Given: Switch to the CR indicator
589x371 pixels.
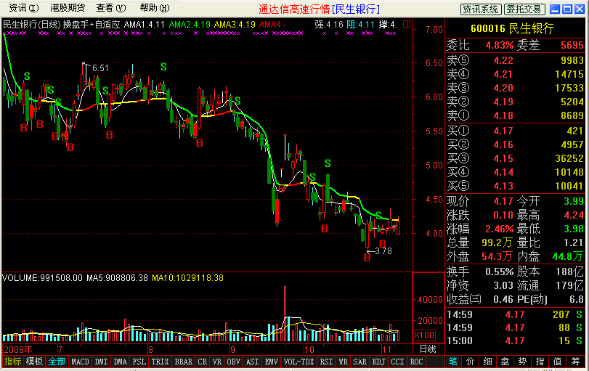Looking at the screenshot, I should tap(203, 362).
